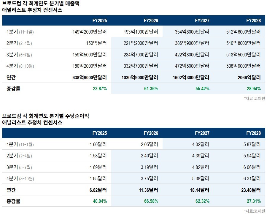267x215 pixels.
Task: Click the 6.82달러 annual EPS cell
Action: click(x=98, y=190)
